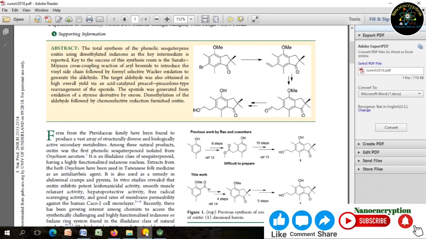Open Task View from the taskbar
426x239 pixels.
click(37, 233)
